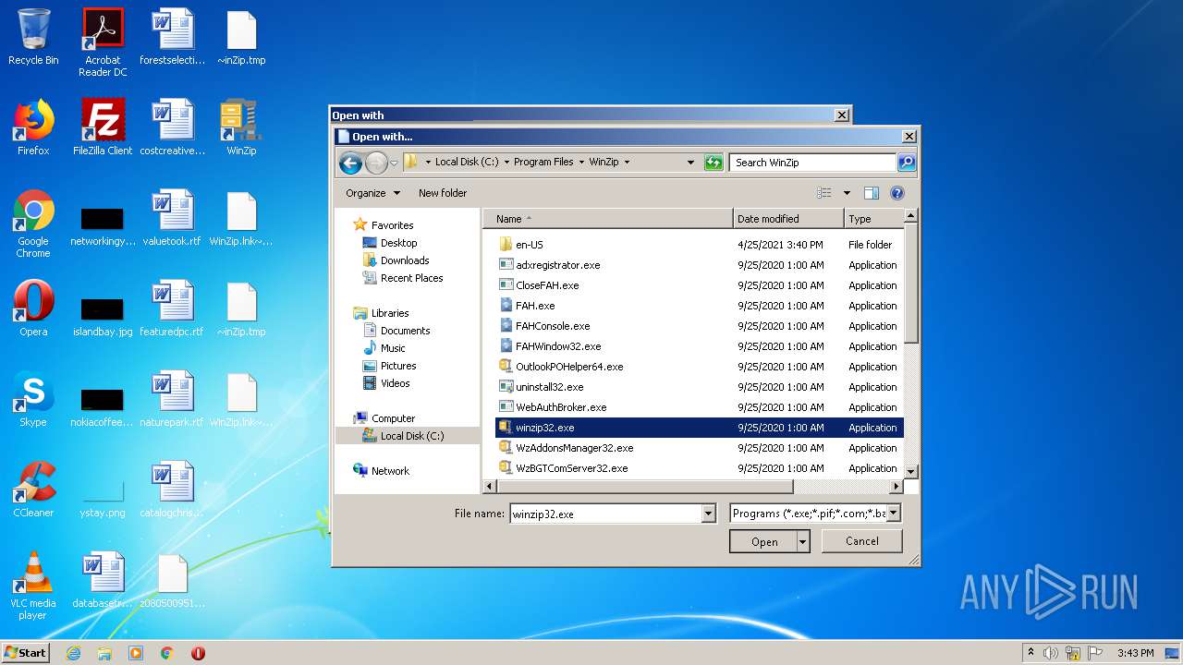Click New folder in toolbar

coord(443,193)
